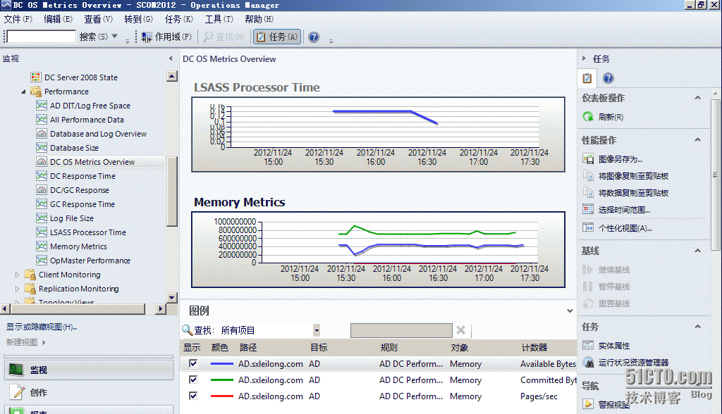Uncheck the Available Bytes row checkbox
This screenshot has height=414, width=722.
click(193, 363)
